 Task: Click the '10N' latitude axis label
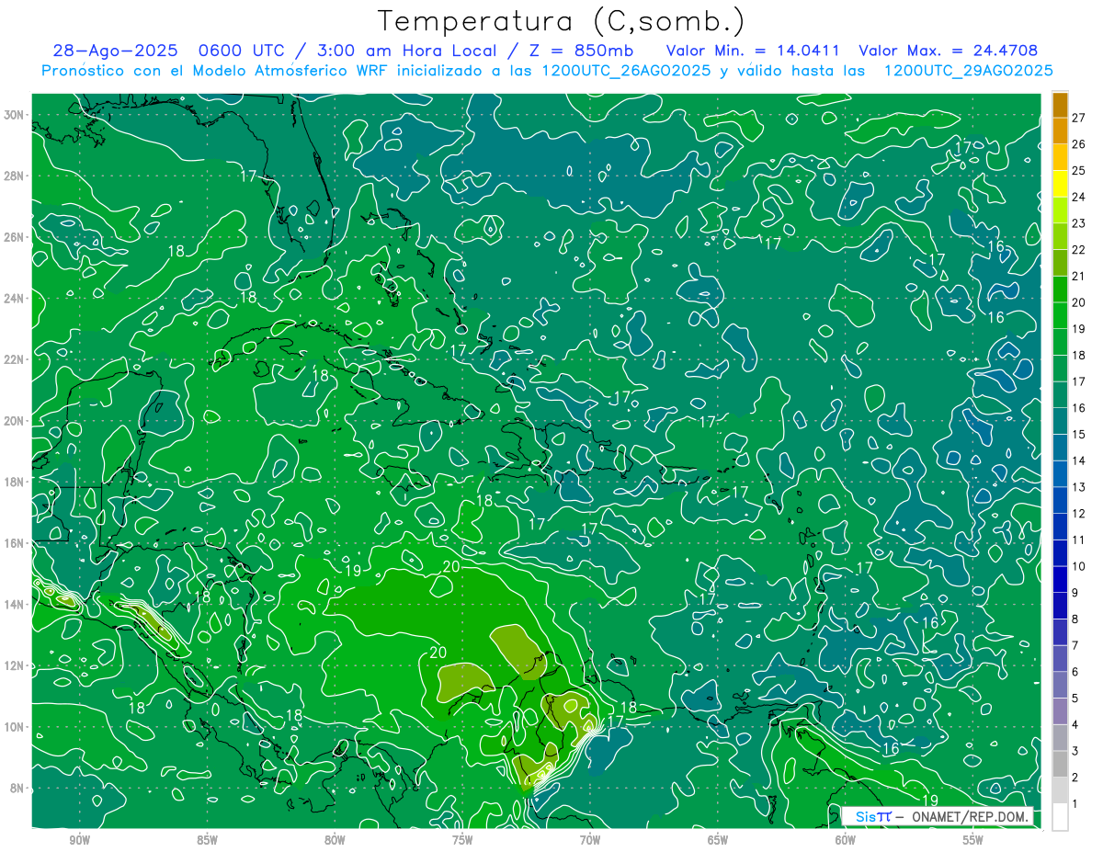pyautogui.click(x=15, y=727)
